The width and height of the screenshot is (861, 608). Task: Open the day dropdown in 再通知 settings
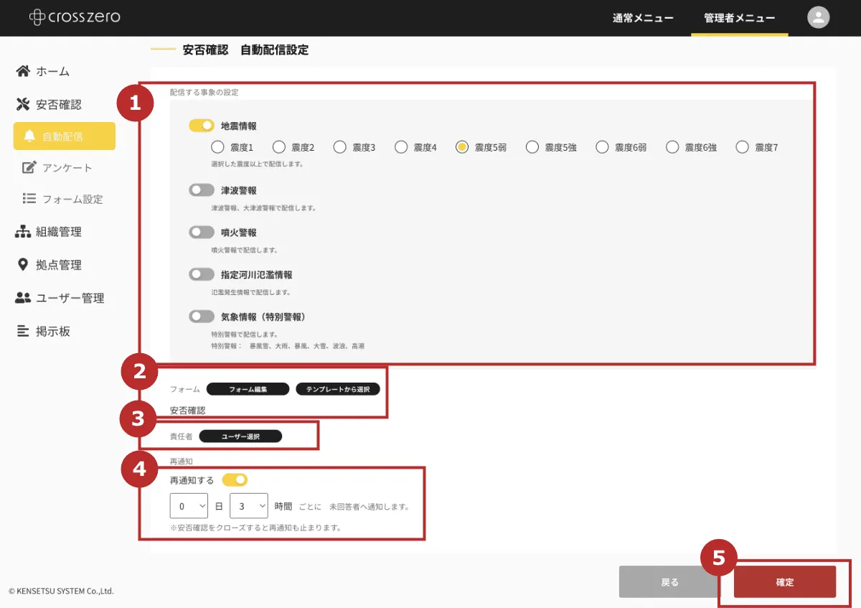tap(188, 505)
